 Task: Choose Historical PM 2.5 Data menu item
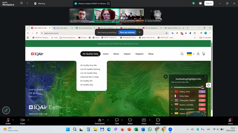click(89, 77)
